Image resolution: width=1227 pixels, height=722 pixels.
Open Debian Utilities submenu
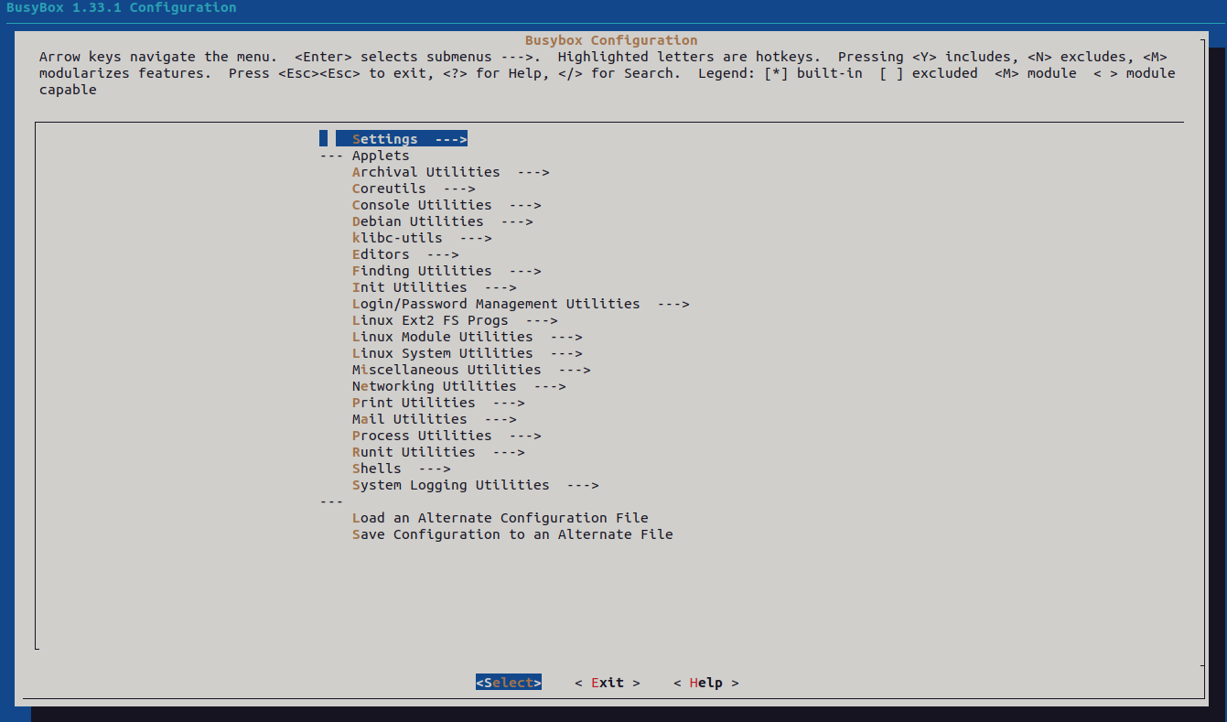[442, 221]
